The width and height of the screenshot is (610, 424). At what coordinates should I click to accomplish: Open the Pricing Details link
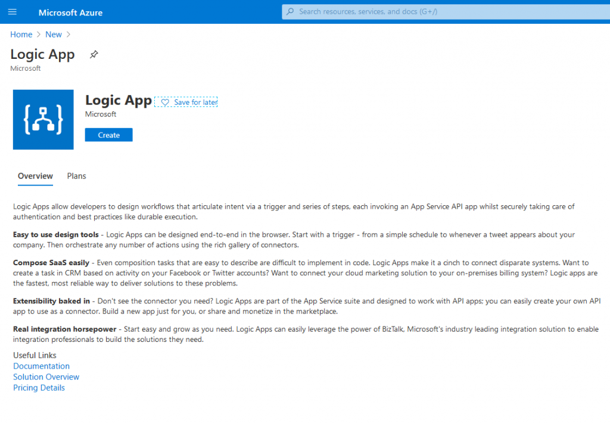pyautogui.click(x=39, y=387)
